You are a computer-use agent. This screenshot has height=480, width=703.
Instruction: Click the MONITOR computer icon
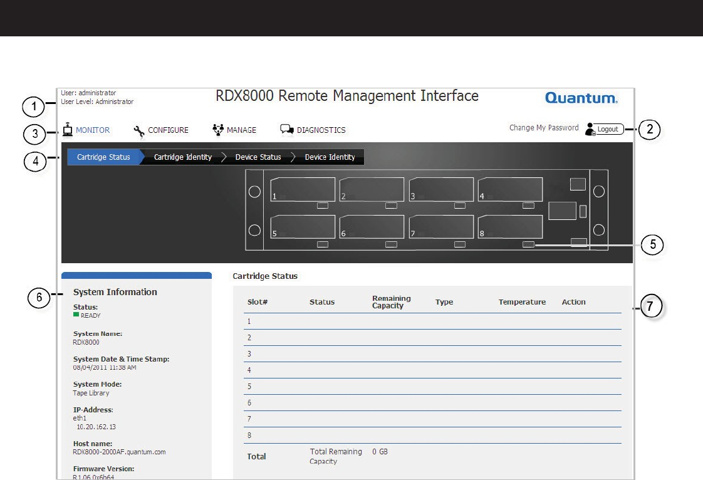pos(68,129)
